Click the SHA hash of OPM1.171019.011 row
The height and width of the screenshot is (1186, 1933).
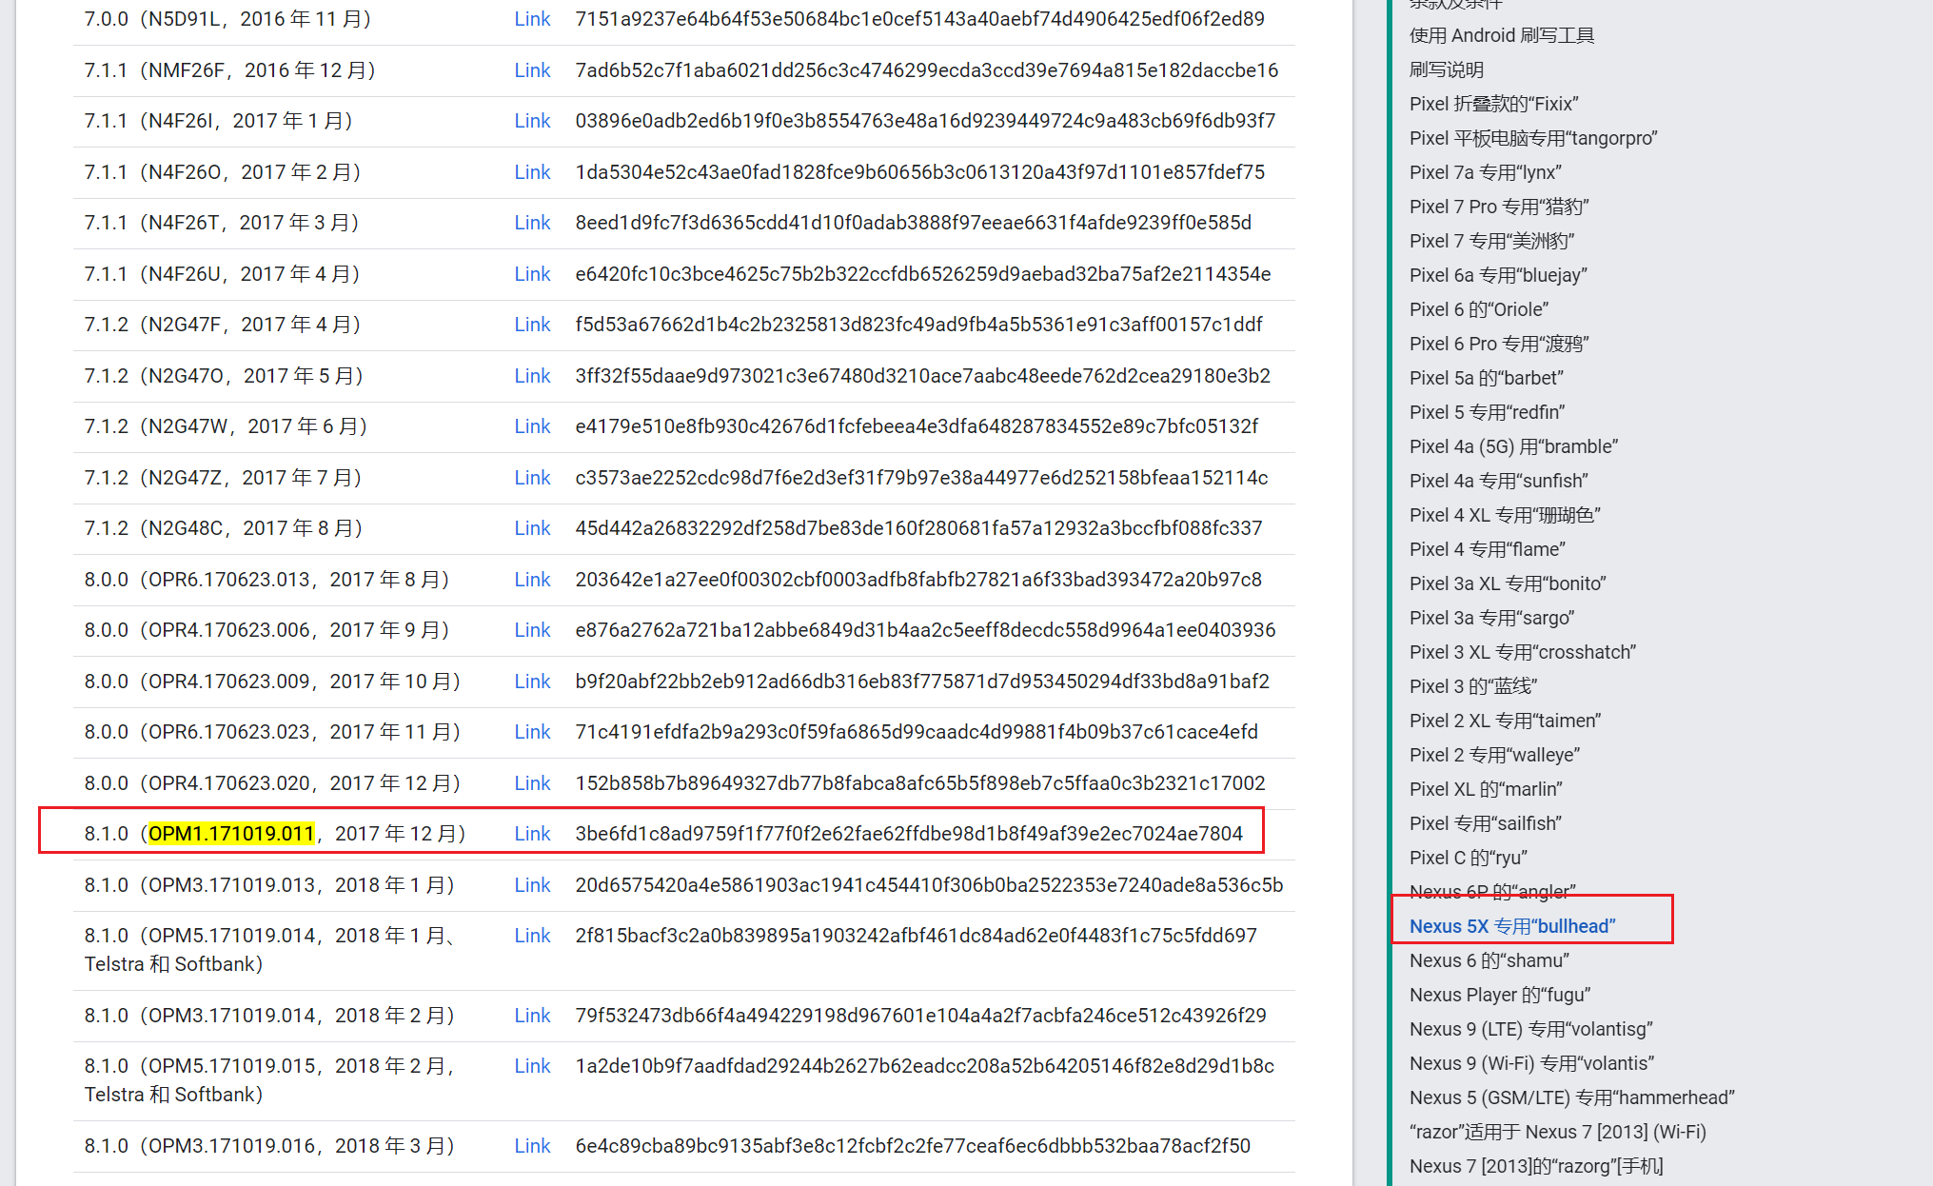point(909,834)
